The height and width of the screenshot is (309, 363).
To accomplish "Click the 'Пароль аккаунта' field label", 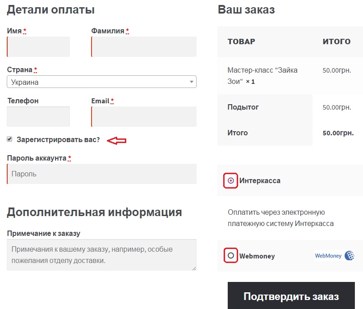I will 37,158.
